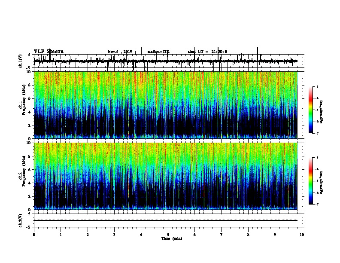Click the ch.1(V) waveform axis label

[x=21, y=61]
